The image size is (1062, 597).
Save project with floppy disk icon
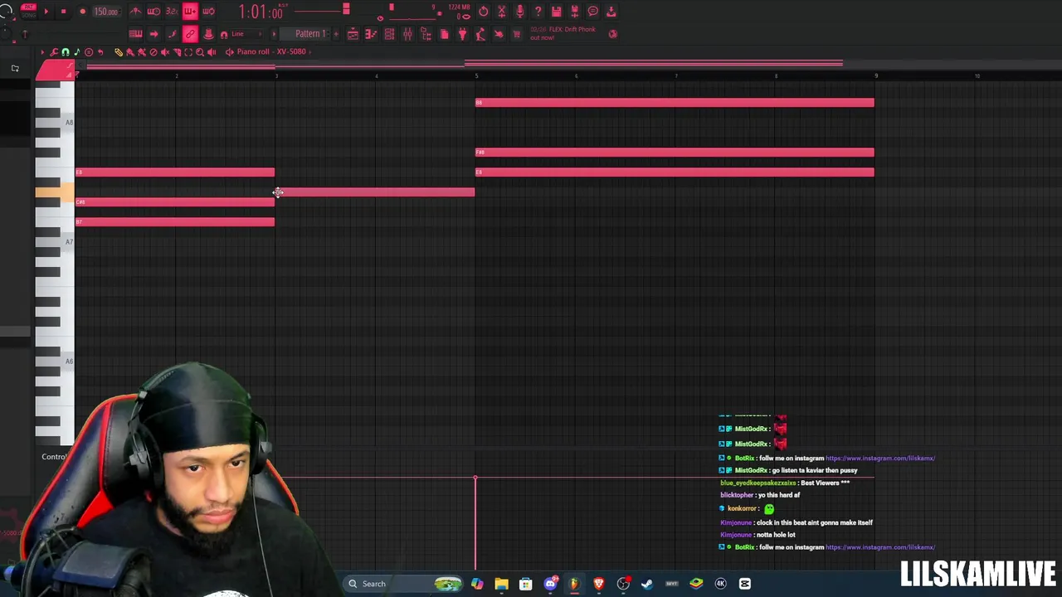[557, 12]
